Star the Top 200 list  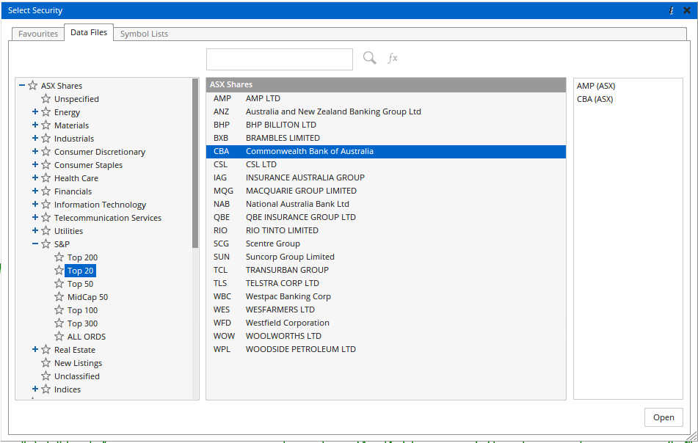pyautogui.click(x=59, y=257)
